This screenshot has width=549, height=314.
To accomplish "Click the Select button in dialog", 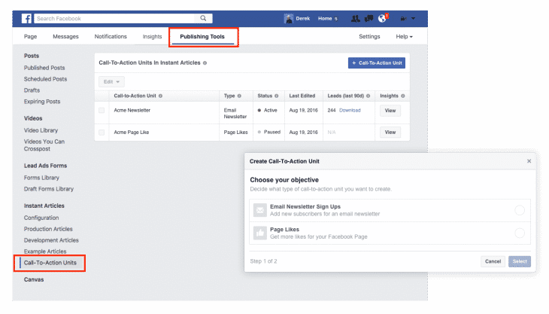I will coord(520,261).
